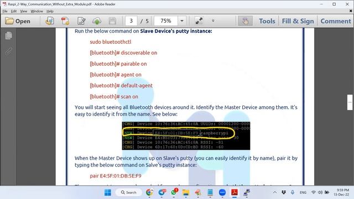Show page thumbnails panel icon
The image size is (354, 199).
(9, 35)
